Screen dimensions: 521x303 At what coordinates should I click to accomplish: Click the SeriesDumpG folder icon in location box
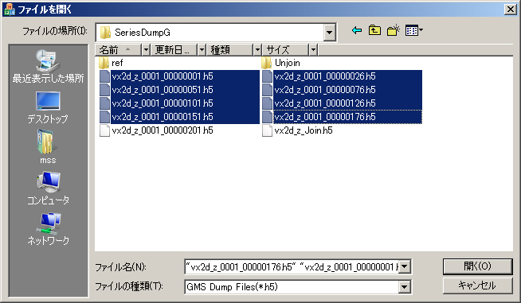[105, 33]
